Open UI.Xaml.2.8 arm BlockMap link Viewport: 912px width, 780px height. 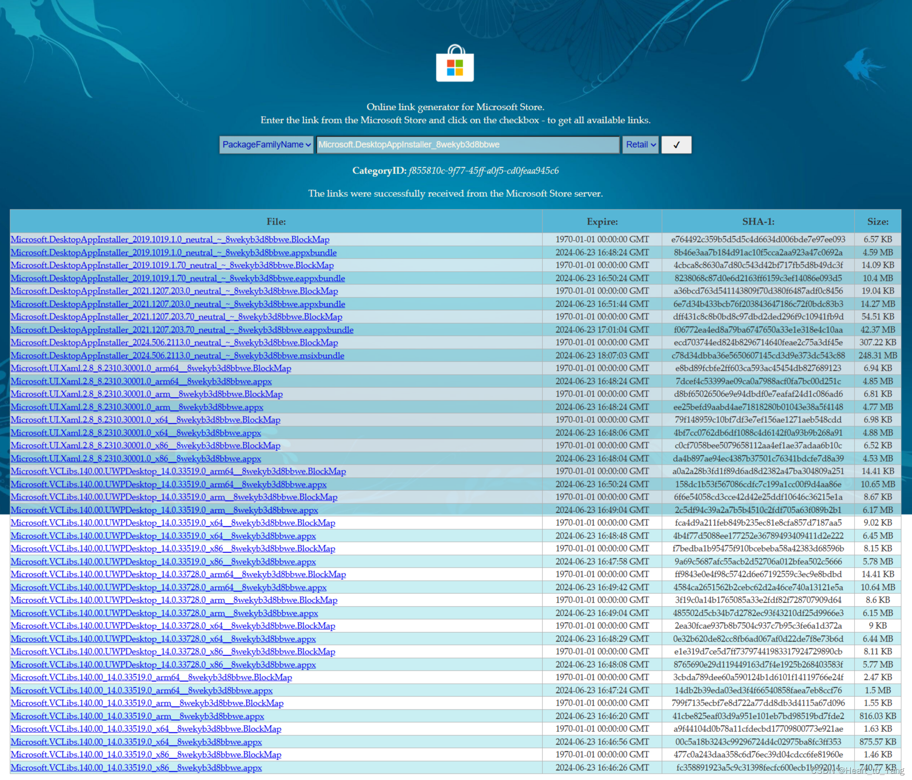147,394
